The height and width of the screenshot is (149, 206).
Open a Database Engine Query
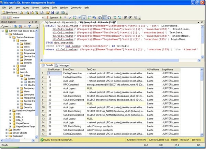click(21, 12)
